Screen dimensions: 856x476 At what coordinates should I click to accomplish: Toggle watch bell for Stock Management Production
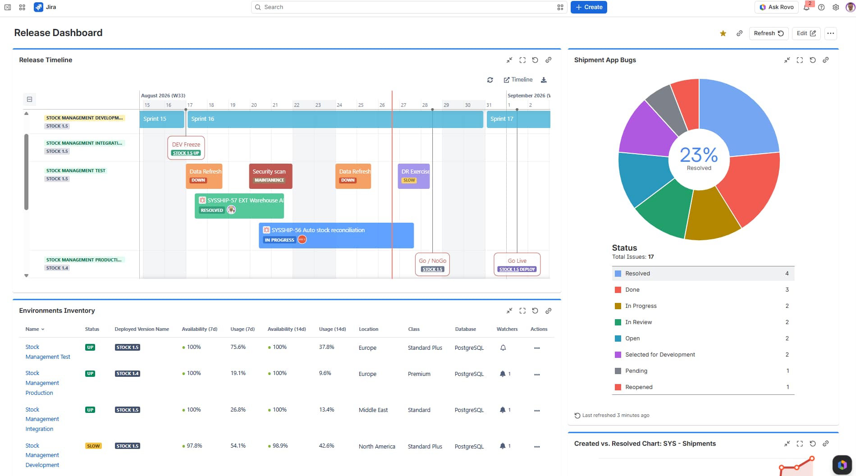point(503,374)
